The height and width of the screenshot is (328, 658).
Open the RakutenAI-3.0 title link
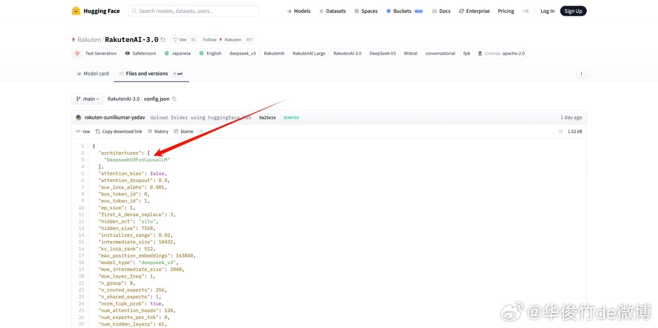click(132, 40)
